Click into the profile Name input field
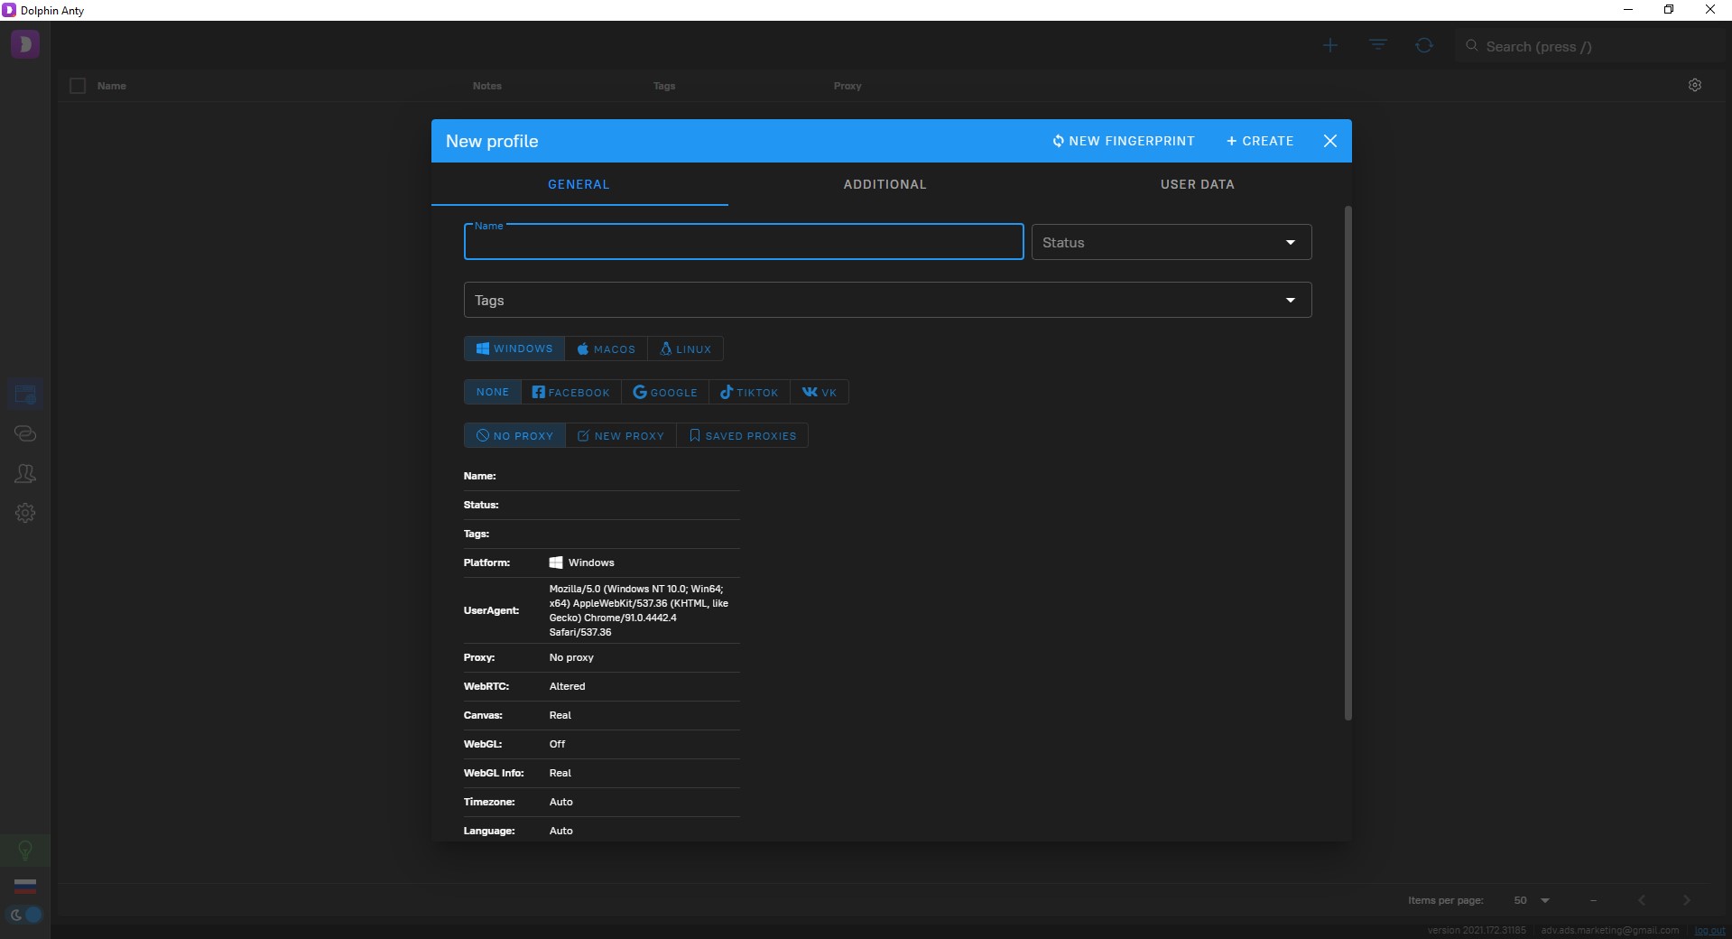Screen dimensions: 1732x939 click(744, 242)
